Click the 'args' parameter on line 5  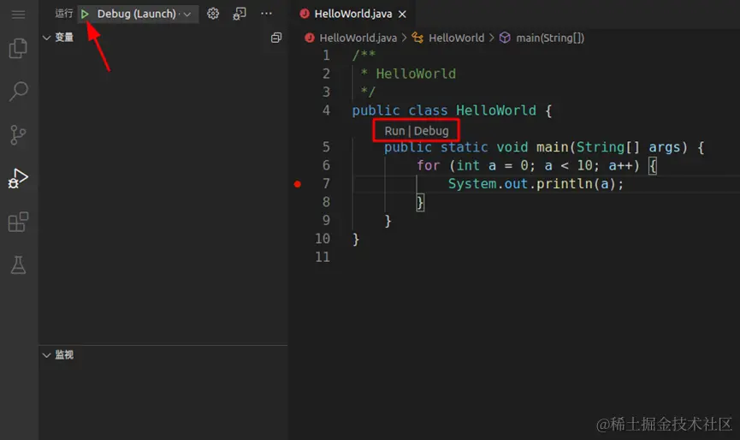665,147
